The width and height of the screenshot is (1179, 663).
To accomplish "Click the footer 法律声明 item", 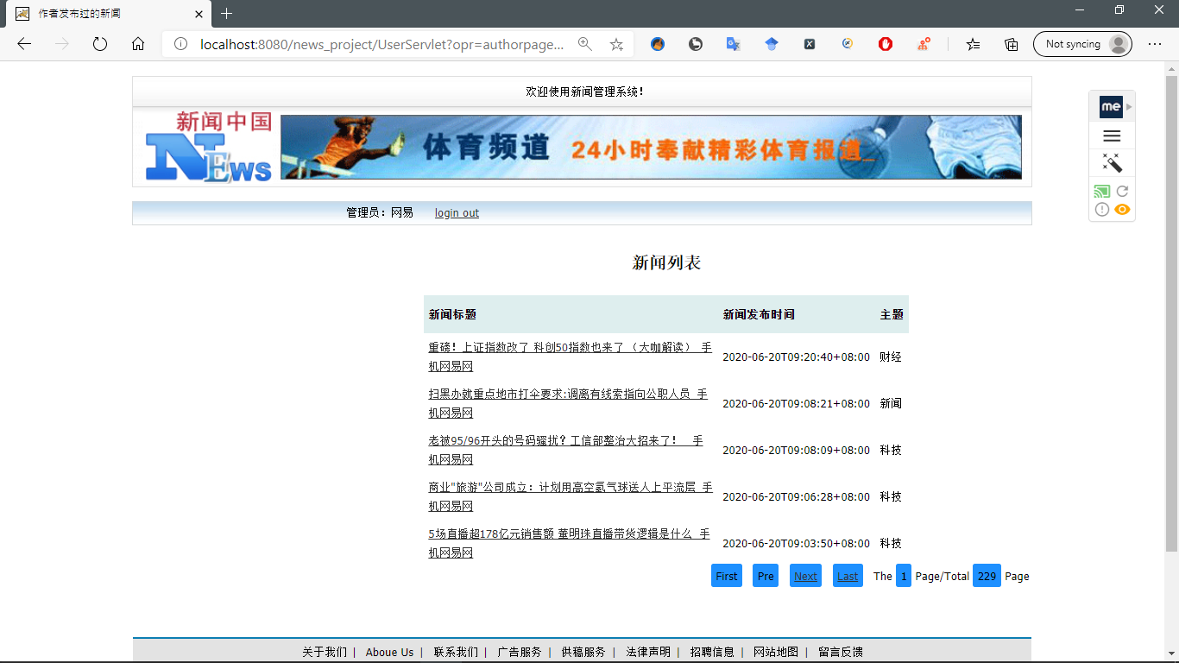I will 648,652.
